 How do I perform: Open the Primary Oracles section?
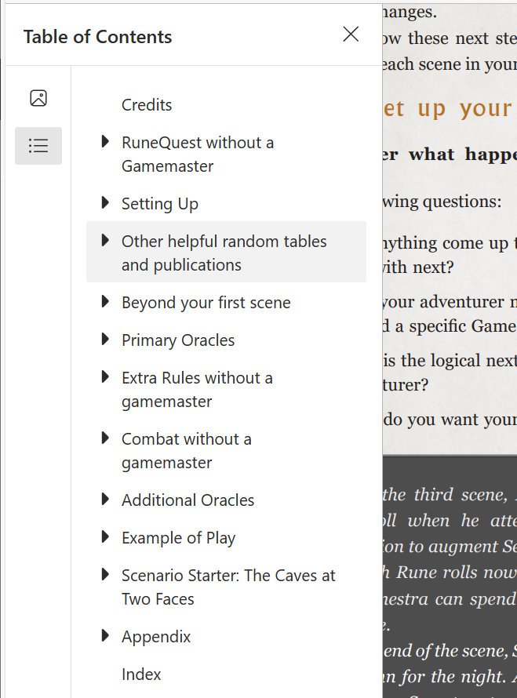click(178, 340)
